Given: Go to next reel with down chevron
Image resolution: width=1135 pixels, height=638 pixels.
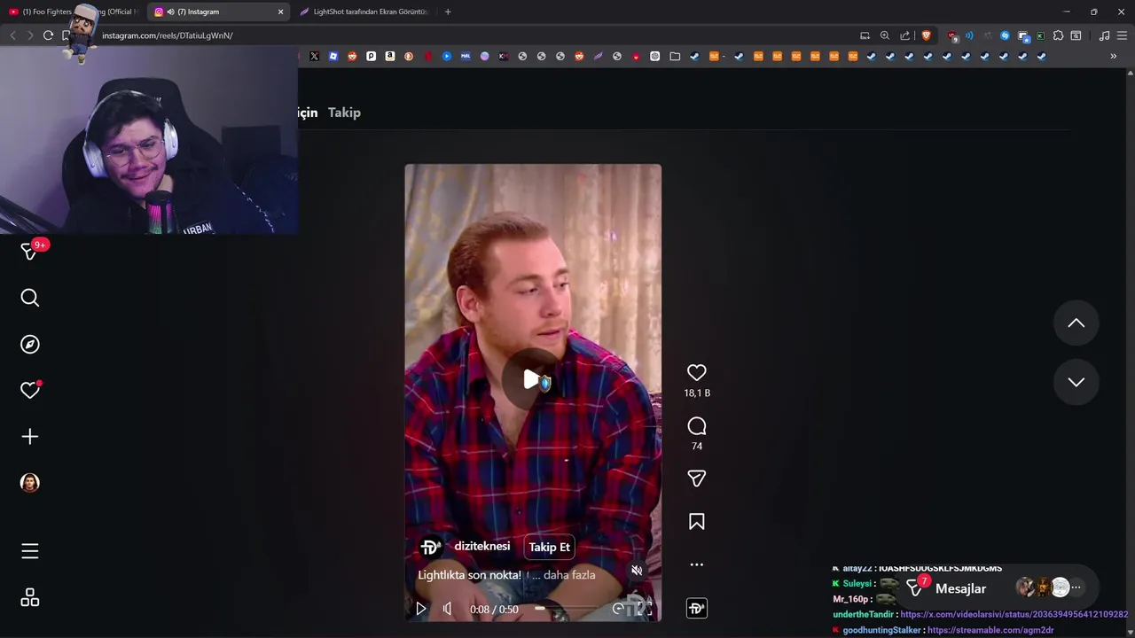Looking at the screenshot, I should [x=1076, y=382].
